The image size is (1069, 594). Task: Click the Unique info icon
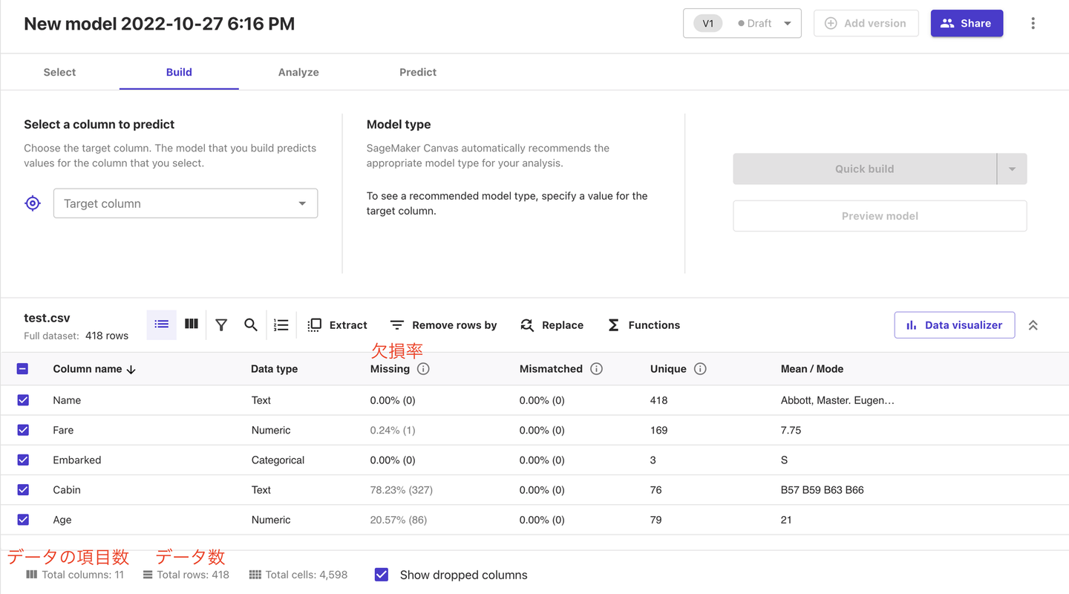[x=700, y=369]
